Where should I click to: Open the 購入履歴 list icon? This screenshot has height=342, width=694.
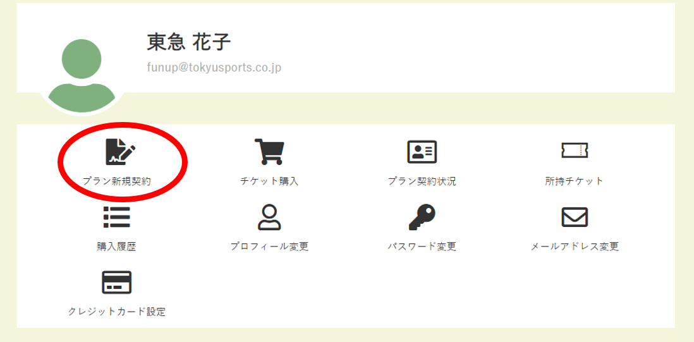(116, 217)
